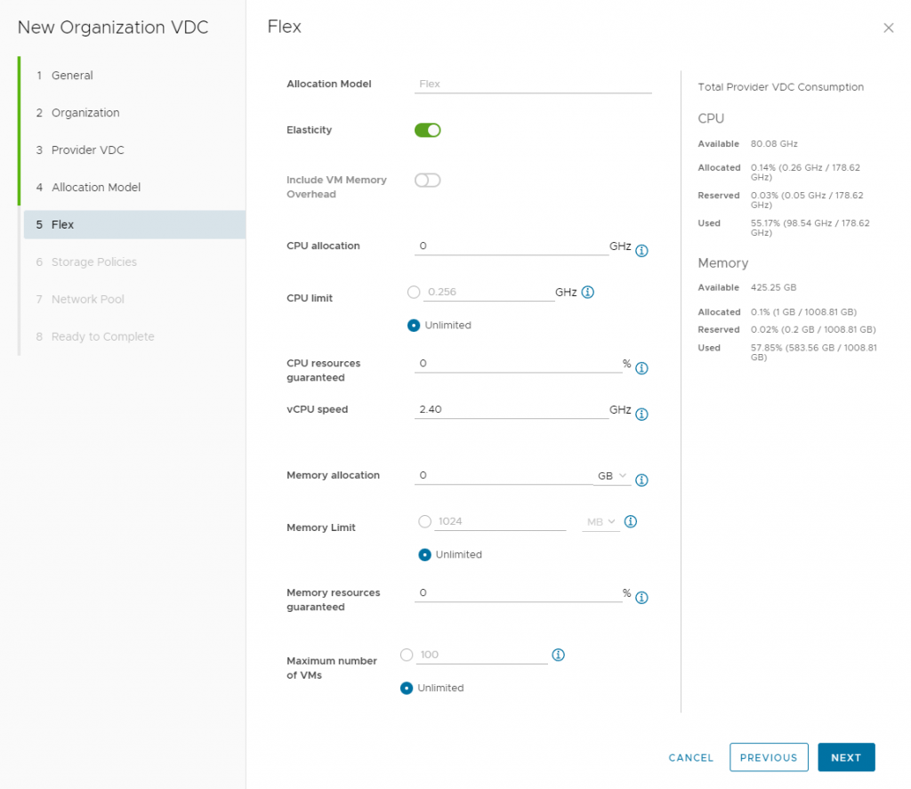Click the Memory Limit 1024 field

500,522
